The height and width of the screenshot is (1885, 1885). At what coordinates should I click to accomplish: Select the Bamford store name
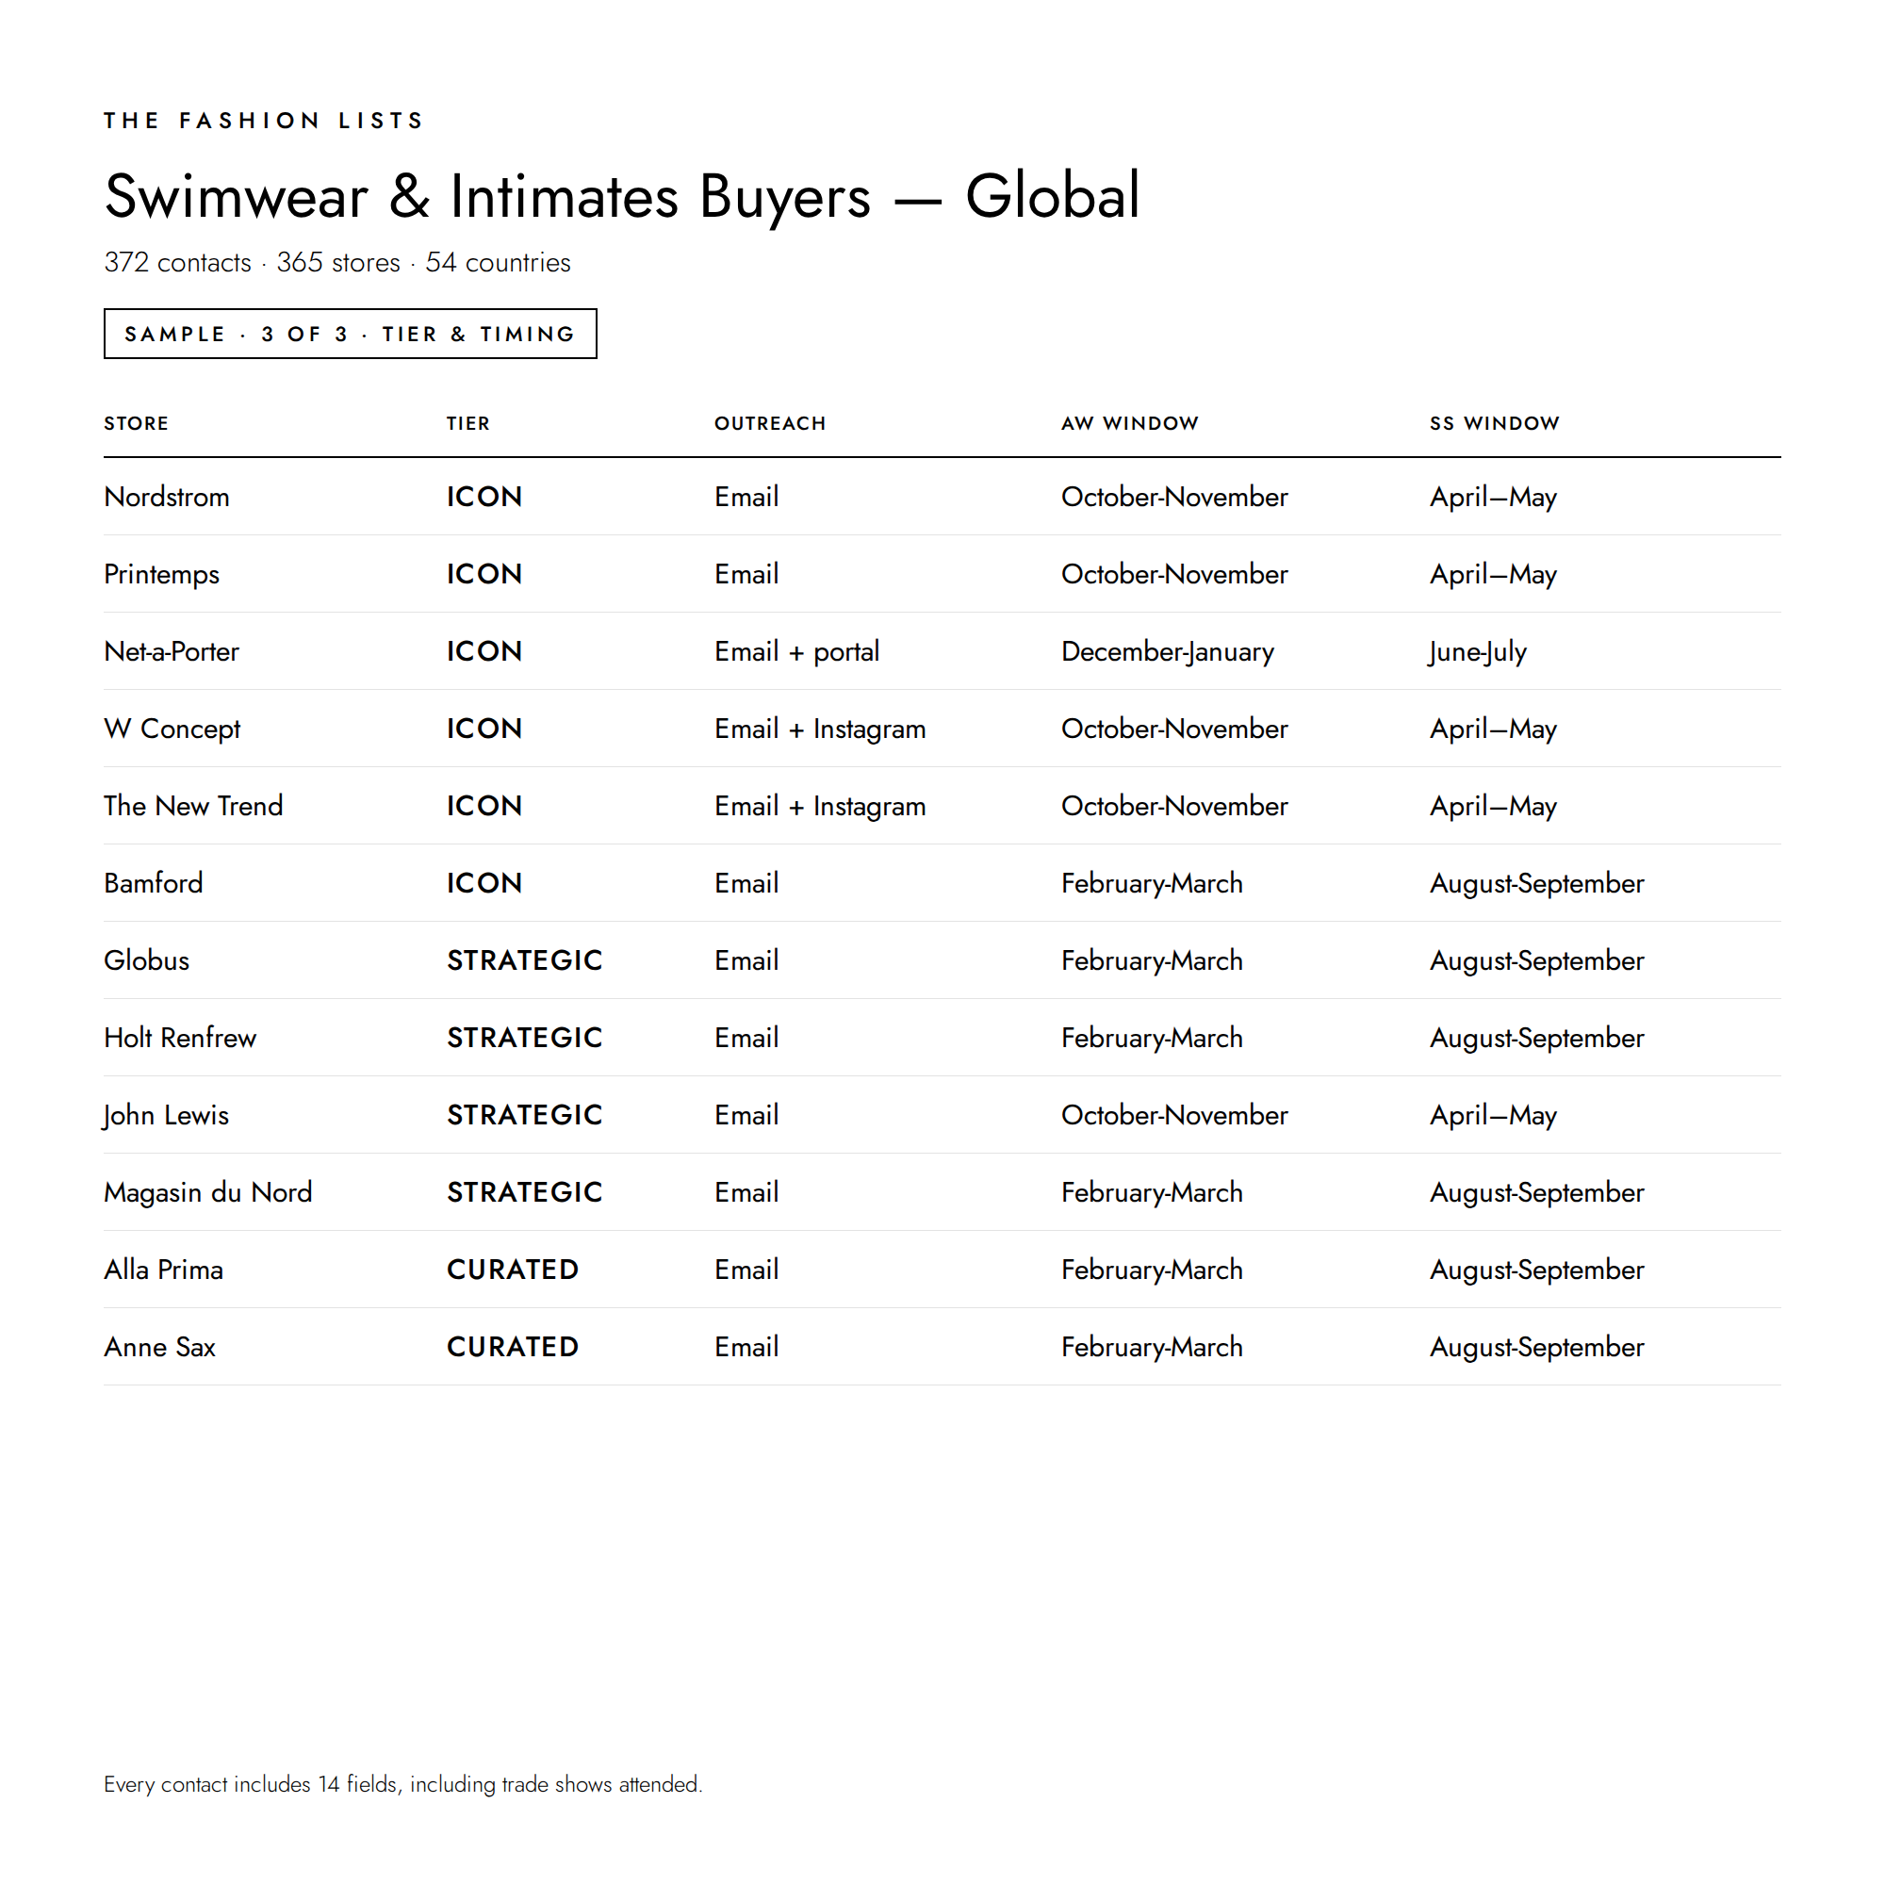click(x=154, y=883)
